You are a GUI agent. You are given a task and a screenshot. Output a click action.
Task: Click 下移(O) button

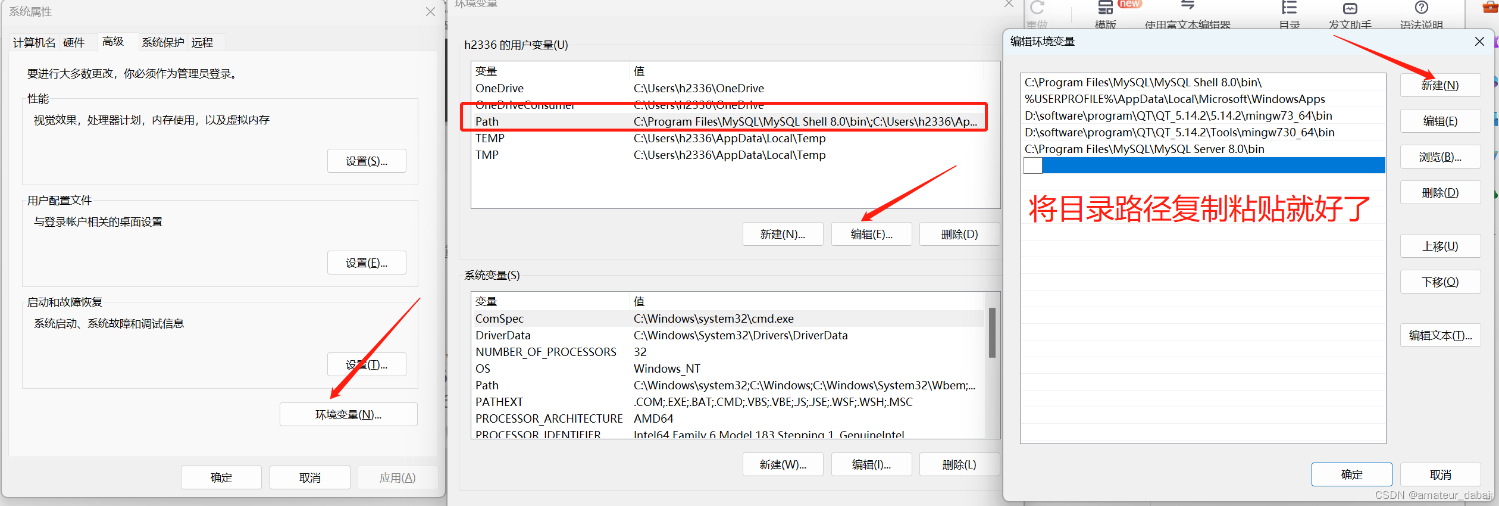coord(1440,282)
